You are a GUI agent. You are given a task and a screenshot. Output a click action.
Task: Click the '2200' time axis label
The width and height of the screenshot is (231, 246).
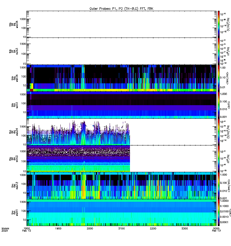[x=153, y=228]
